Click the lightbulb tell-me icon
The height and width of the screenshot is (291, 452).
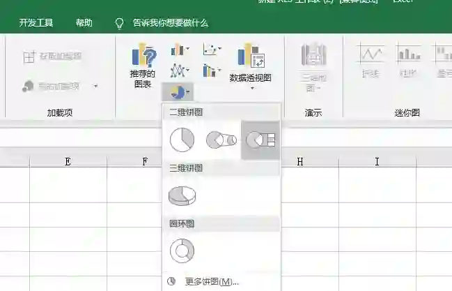tap(119, 23)
